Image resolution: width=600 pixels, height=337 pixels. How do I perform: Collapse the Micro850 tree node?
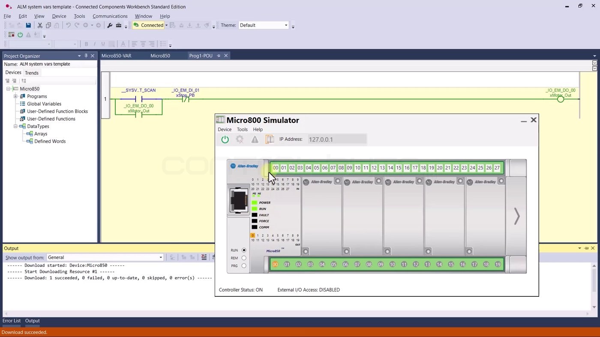[8, 89]
